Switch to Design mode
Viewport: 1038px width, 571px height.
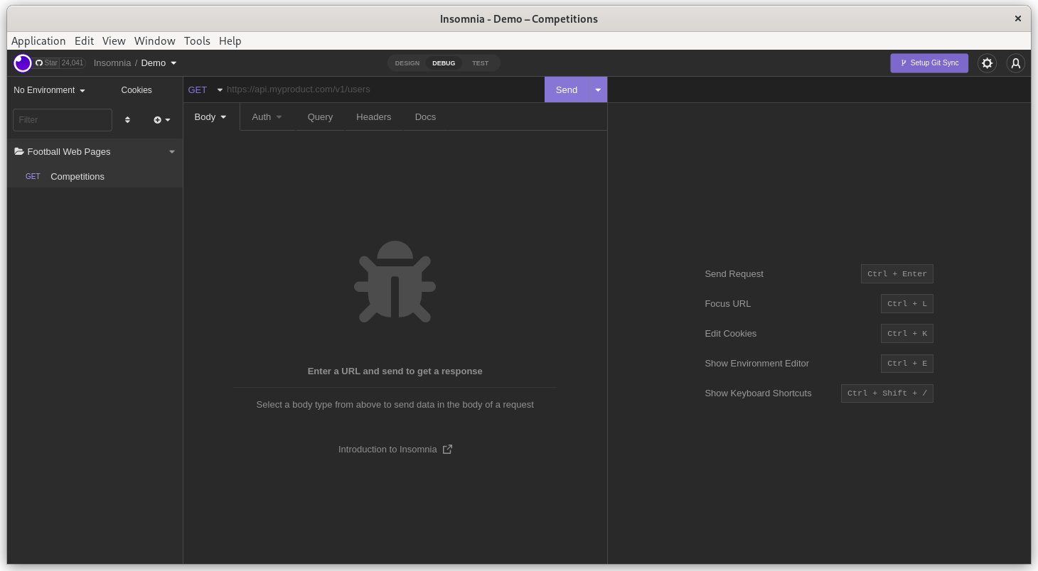pyautogui.click(x=407, y=63)
